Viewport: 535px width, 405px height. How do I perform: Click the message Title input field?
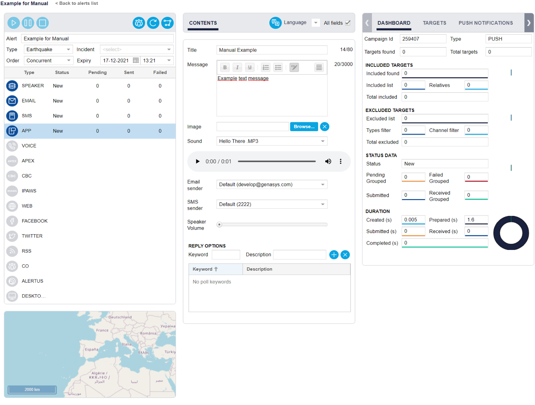pyautogui.click(x=272, y=50)
